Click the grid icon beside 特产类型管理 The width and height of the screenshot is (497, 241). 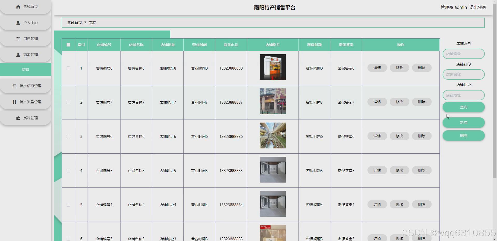click(x=15, y=102)
